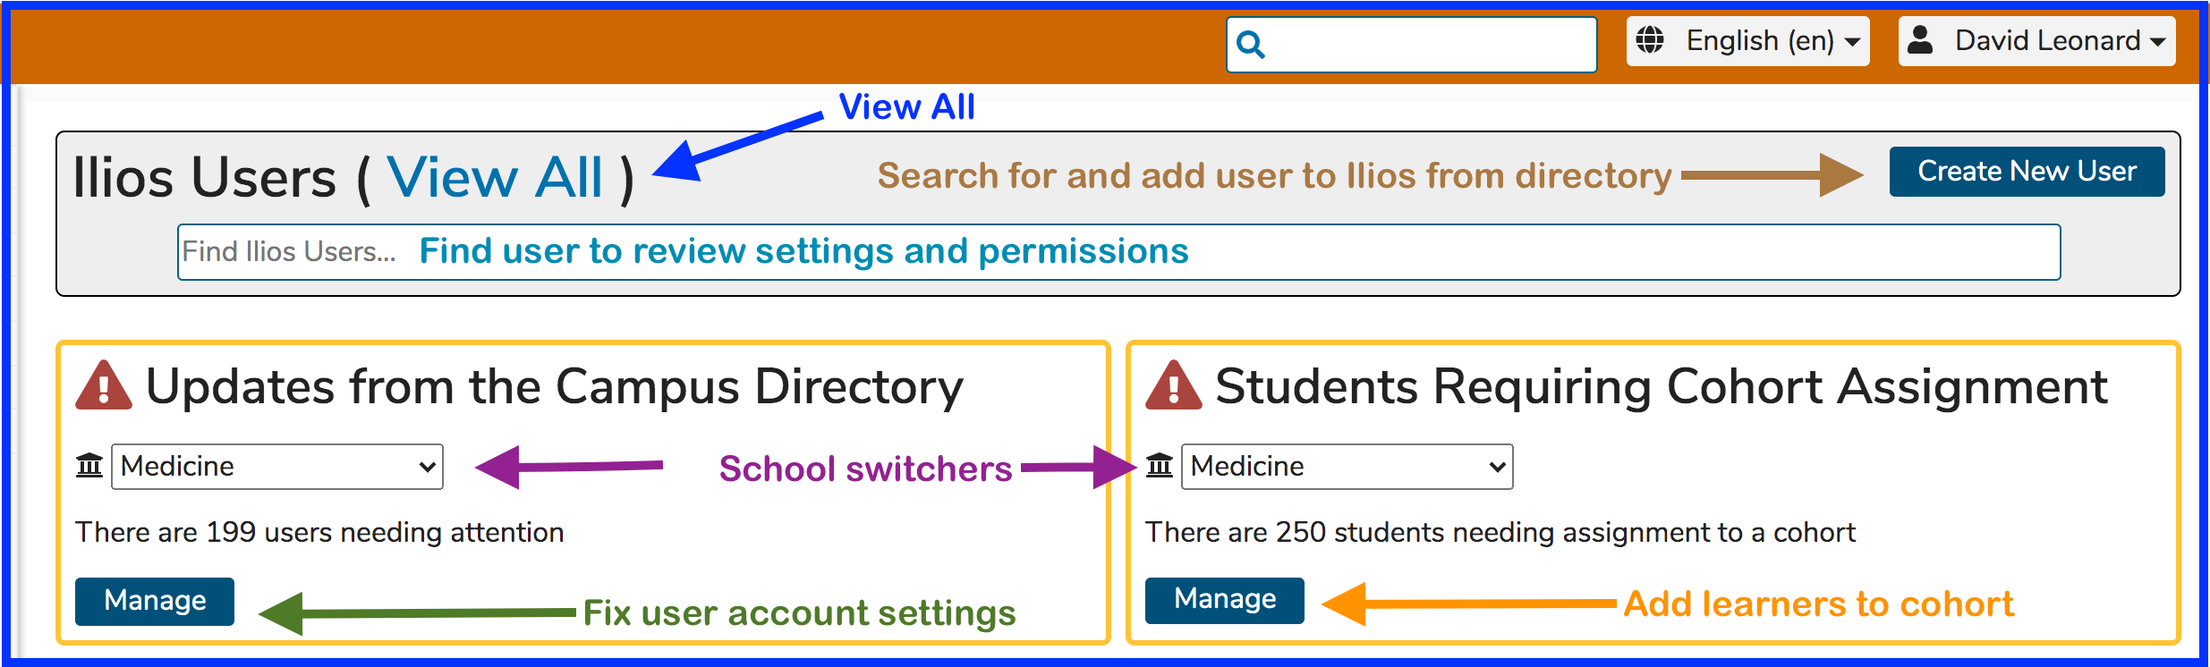Click the Updates from the Campus Directory heading

click(x=555, y=386)
